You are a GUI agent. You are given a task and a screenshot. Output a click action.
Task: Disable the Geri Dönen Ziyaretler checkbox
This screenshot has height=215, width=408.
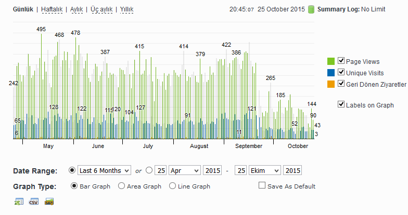click(x=341, y=83)
